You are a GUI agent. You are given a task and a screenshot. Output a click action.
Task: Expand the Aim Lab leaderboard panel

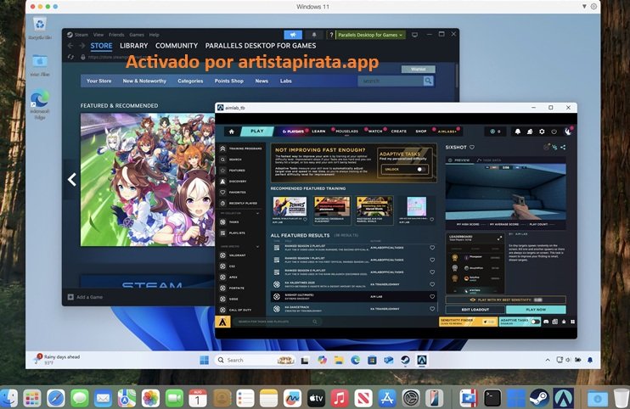499,238
